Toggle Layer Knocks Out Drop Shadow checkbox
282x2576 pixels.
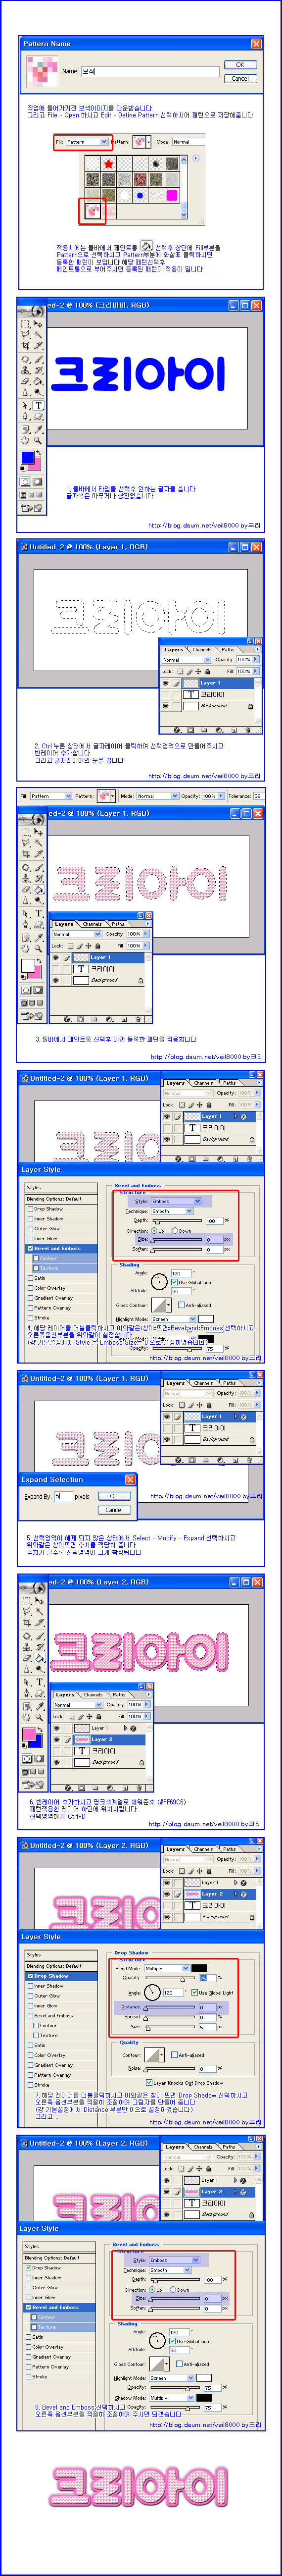150,2084
